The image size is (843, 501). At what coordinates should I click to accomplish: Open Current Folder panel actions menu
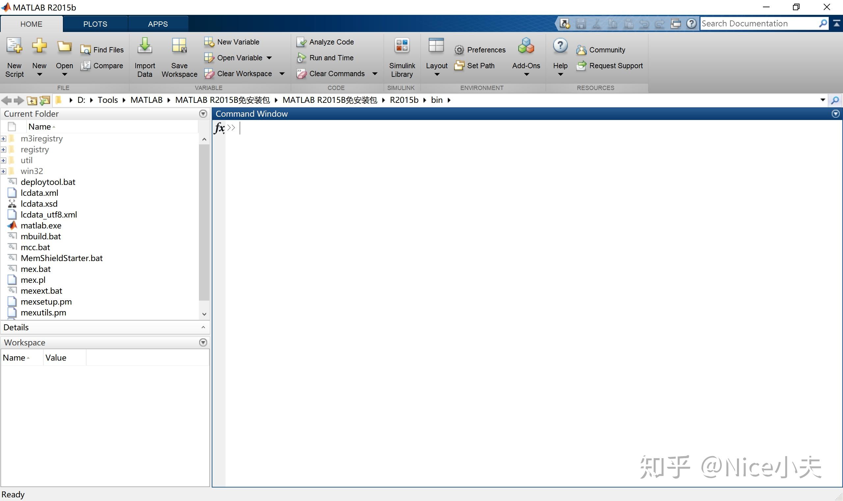point(203,114)
